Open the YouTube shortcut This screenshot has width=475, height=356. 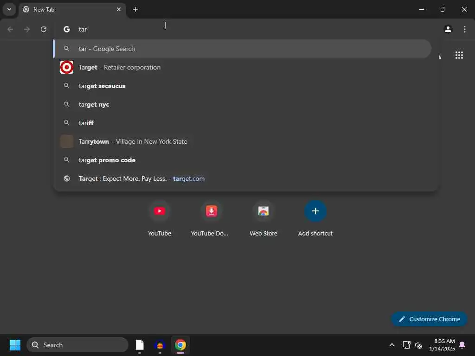point(160,219)
